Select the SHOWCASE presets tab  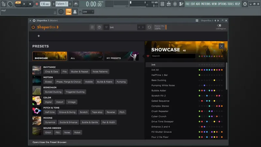[50, 56]
